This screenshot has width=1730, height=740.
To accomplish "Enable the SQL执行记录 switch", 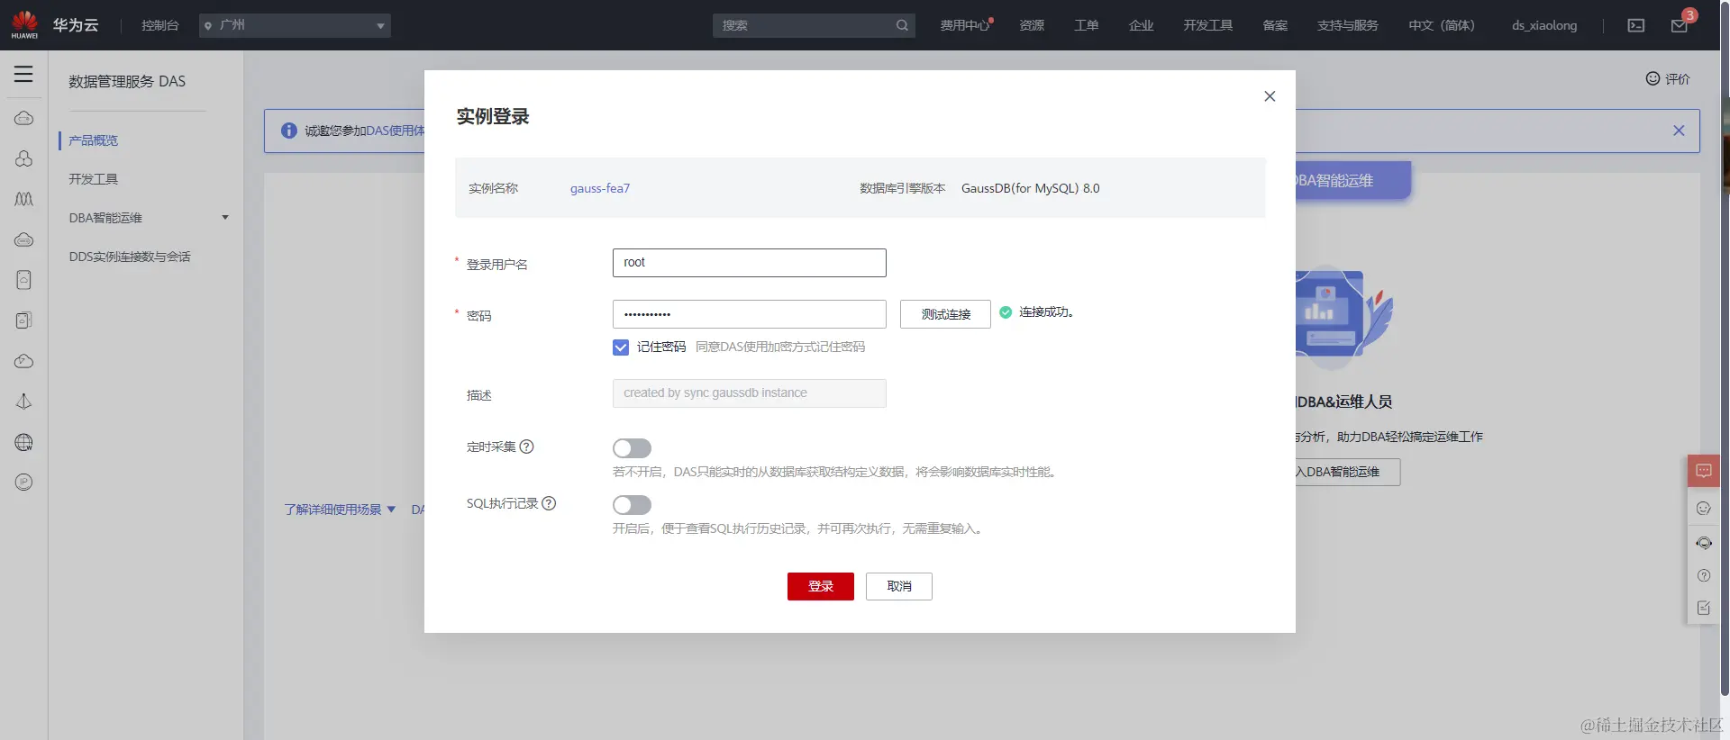I will [632, 505].
